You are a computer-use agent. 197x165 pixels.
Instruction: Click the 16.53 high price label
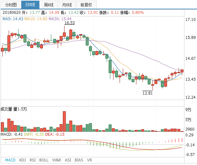click(x=70, y=23)
